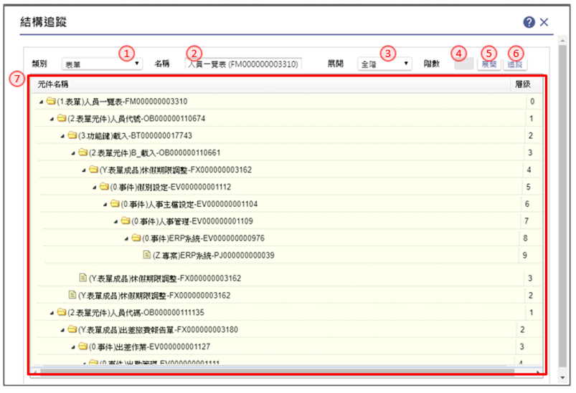Select row text (Z.專案)ERP系統-PJ000000000039

click(x=214, y=256)
